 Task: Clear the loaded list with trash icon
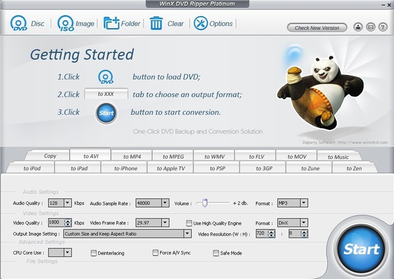(156, 23)
